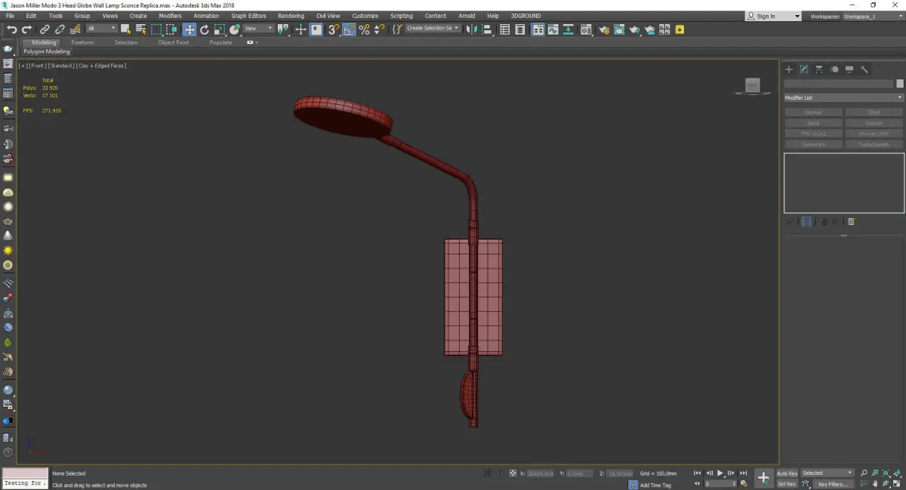This screenshot has width=906, height=490.
Task: Toggle Spinner Snap
Action: 379,29
